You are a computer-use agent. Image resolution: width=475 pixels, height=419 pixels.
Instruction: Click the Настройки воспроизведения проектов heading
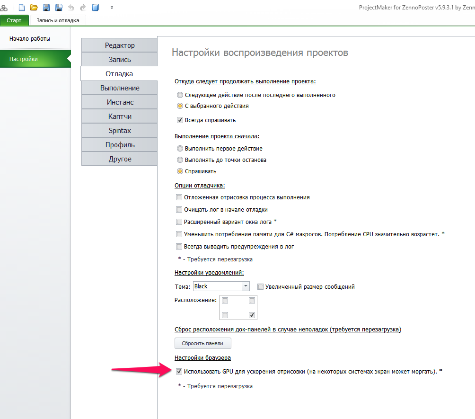260,53
